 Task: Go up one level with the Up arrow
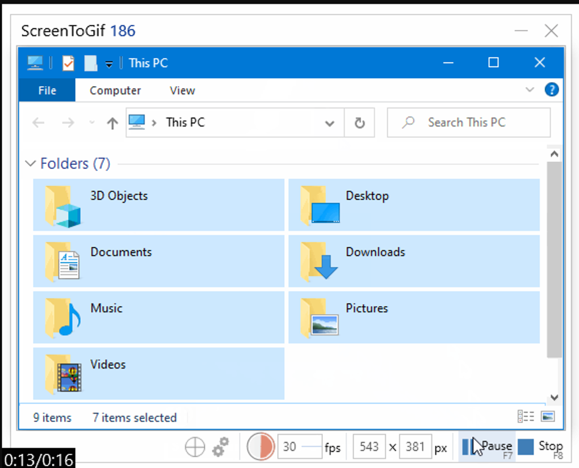(112, 123)
